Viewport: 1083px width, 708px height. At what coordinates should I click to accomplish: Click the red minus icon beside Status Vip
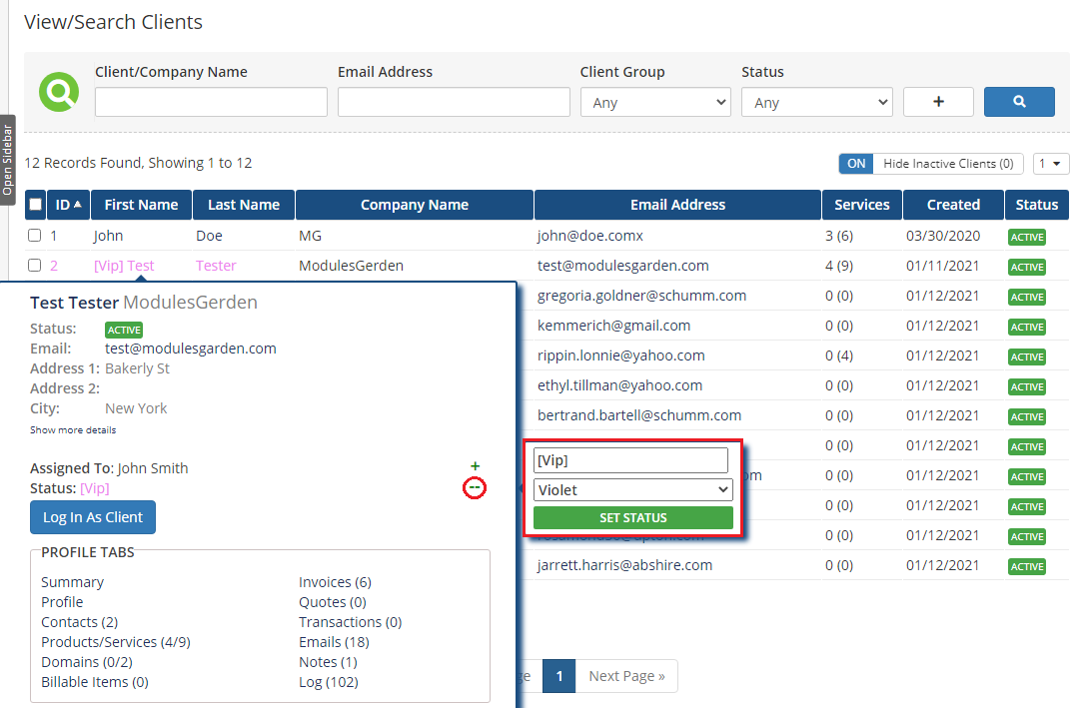click(x=475, y=488)
